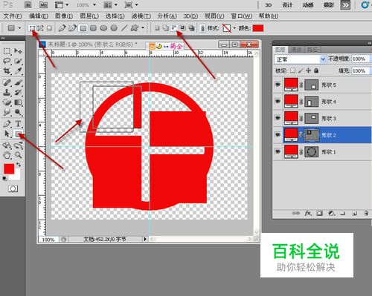The width and height of the screenshot is (372, 296).
Task: Toggle Quick Mask mode
Action: click(13, 188)
